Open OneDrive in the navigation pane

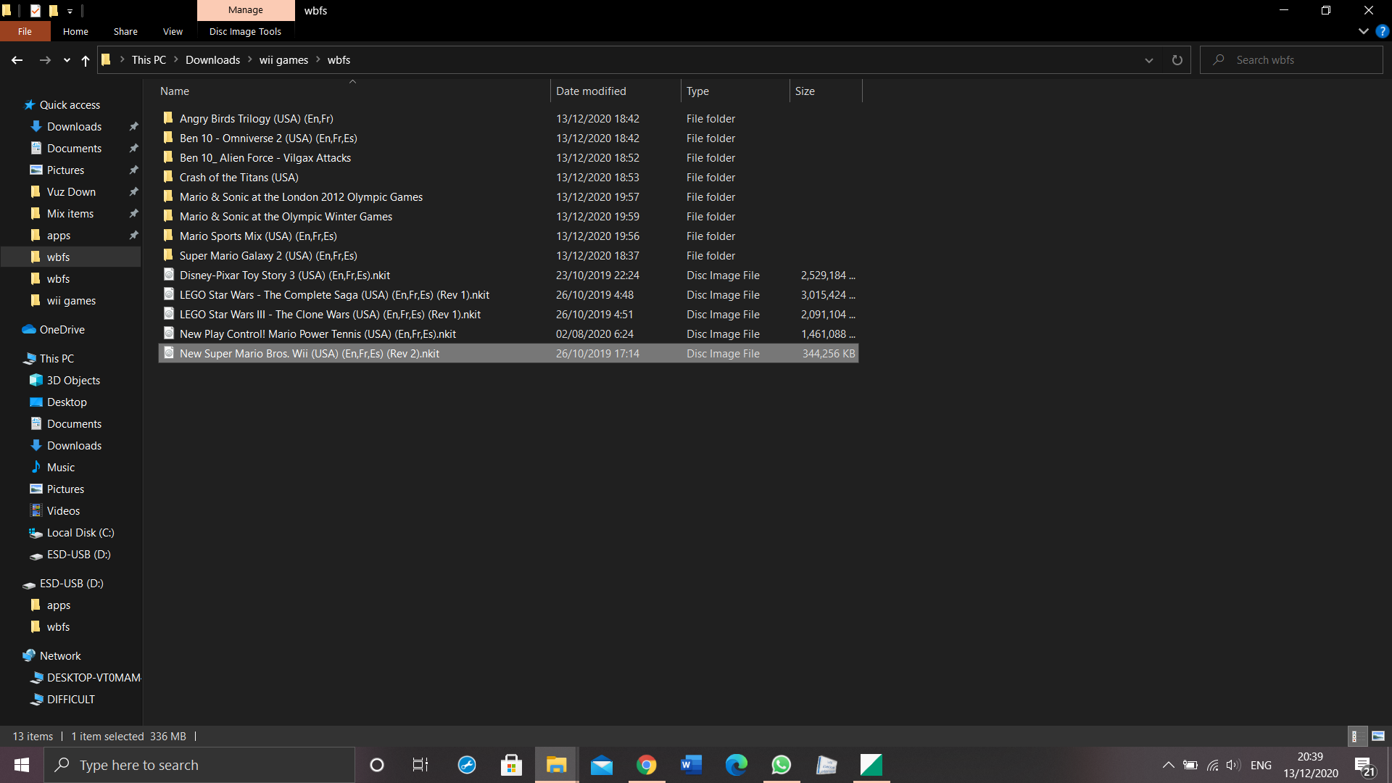pos(62,329)
